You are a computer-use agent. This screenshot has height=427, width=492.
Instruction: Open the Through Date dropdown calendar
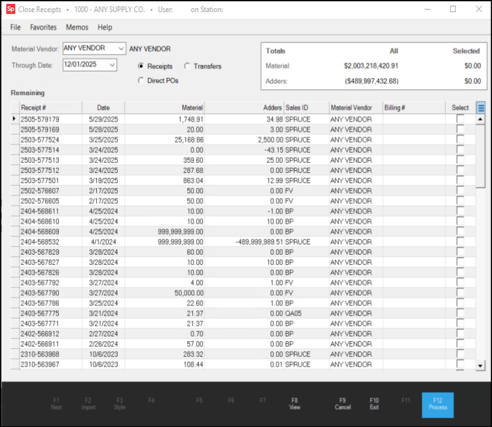[x=112, y=65]
